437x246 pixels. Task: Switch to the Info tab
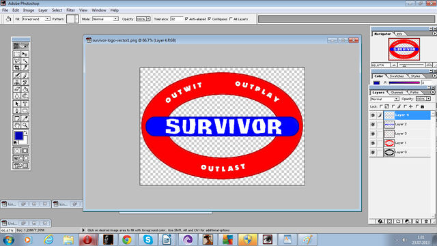399,33
